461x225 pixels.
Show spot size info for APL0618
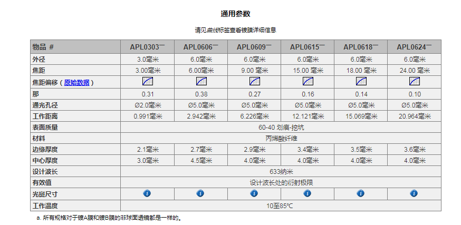click(361, 193)
